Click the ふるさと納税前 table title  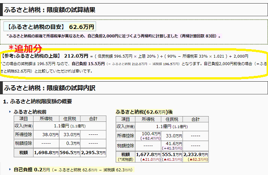[30, 112]
